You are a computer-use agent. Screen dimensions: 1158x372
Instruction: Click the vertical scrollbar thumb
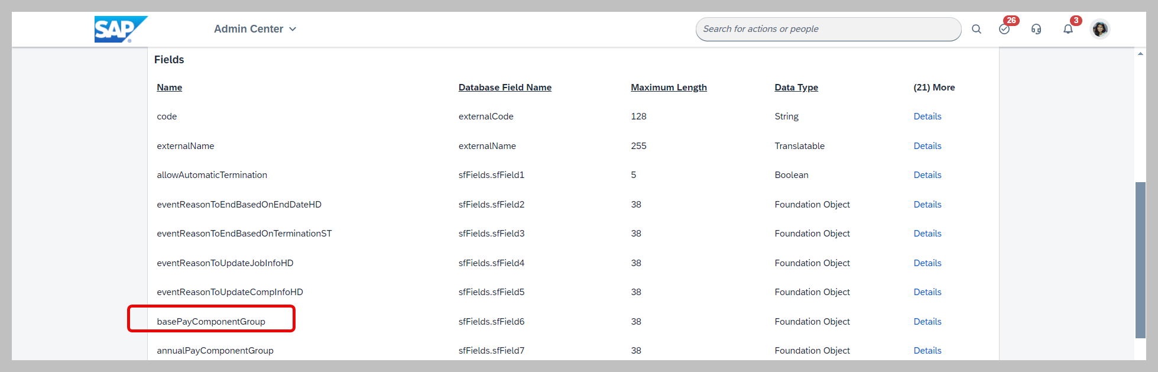coord(1140,260)
